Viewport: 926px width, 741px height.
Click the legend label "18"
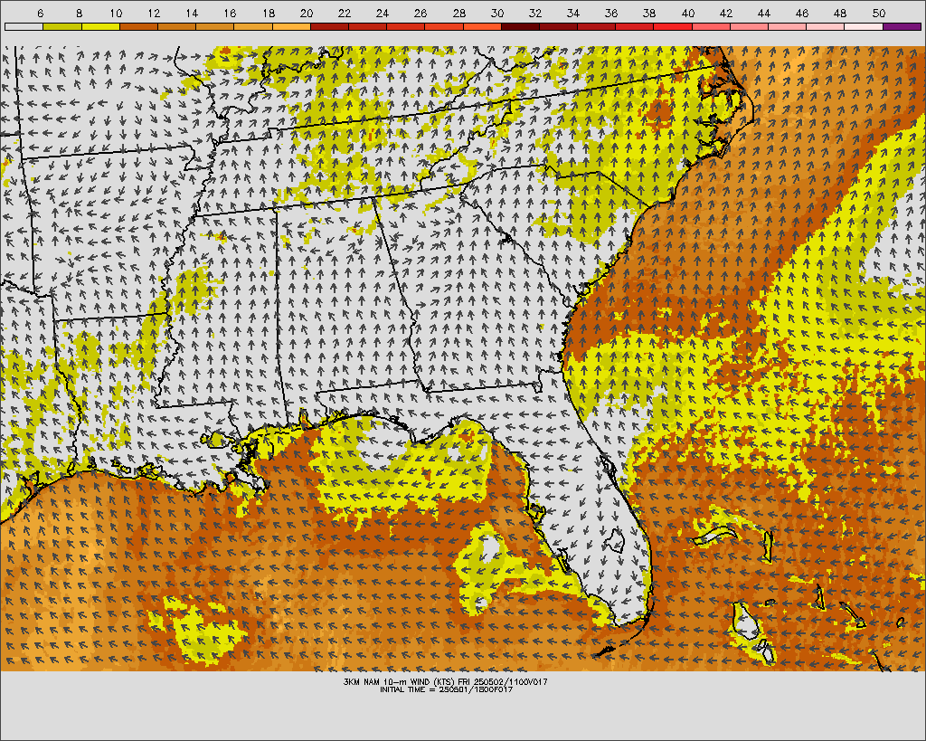coord(268,13)
